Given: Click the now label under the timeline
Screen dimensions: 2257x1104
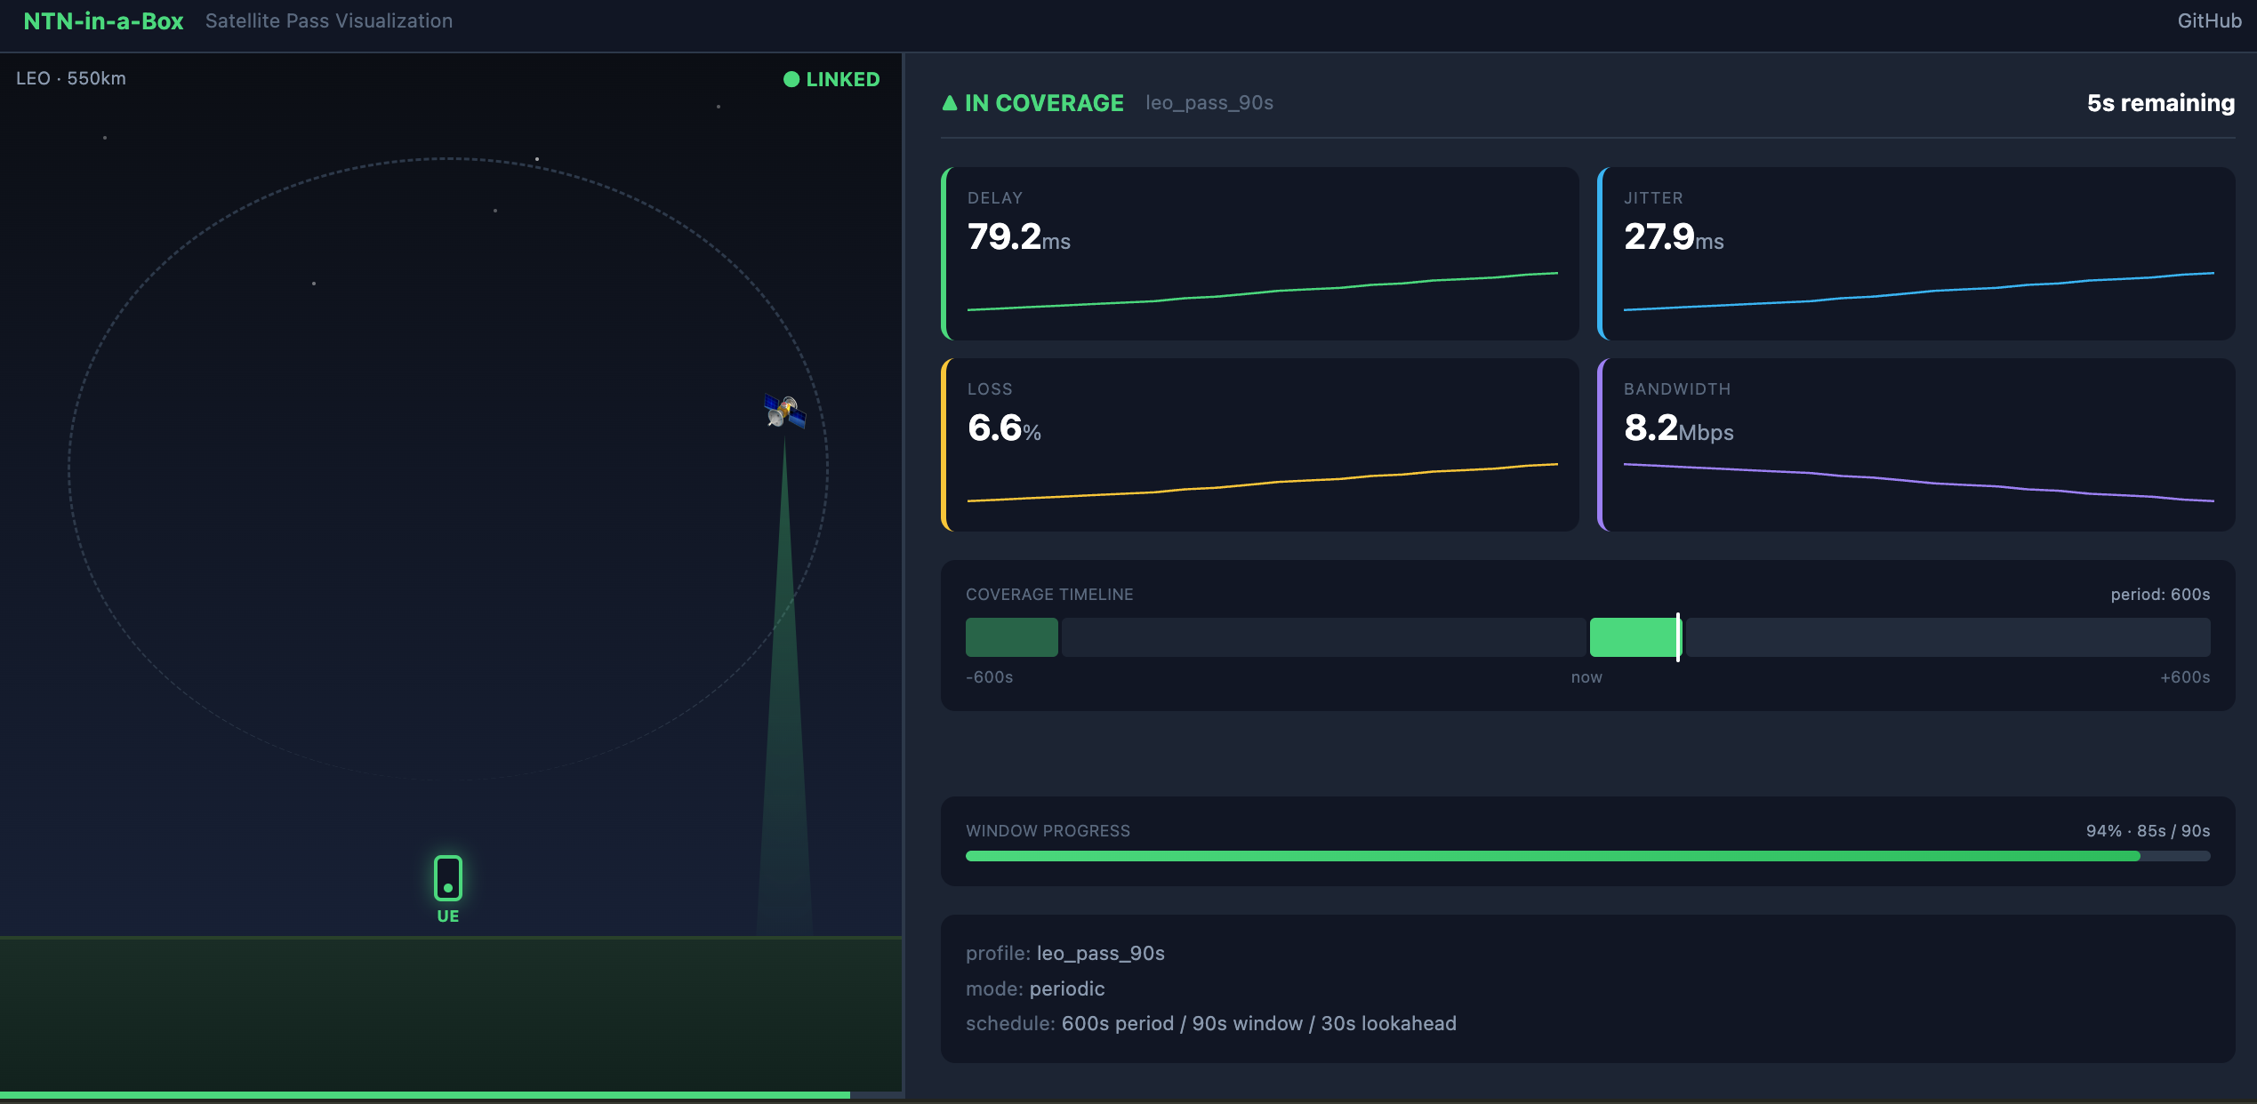Looking at the screenshot, I should tap(1586, 676).
